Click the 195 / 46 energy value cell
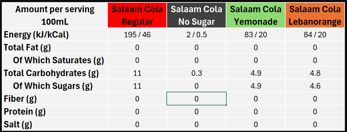Image resolution: width=347 pixels, height=132 pixels. tap(137, 35)
